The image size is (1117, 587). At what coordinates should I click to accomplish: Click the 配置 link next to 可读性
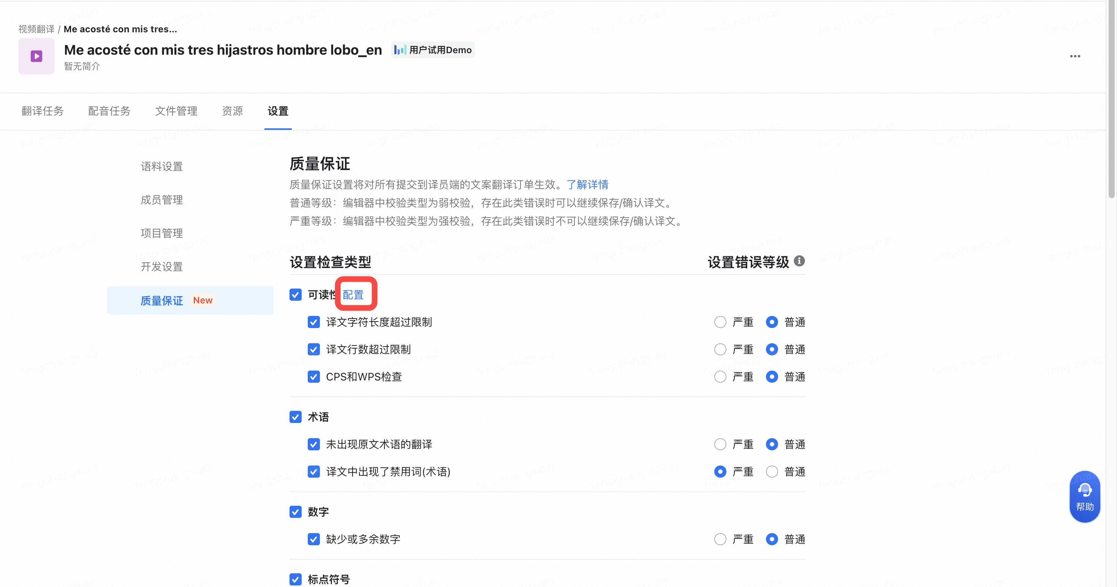coord(353,295)
